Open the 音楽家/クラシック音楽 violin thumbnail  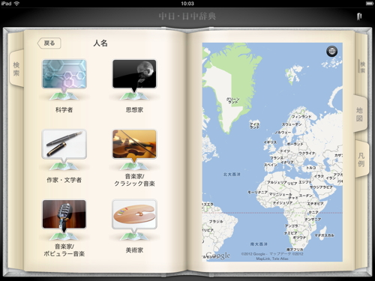pos(134,144)
